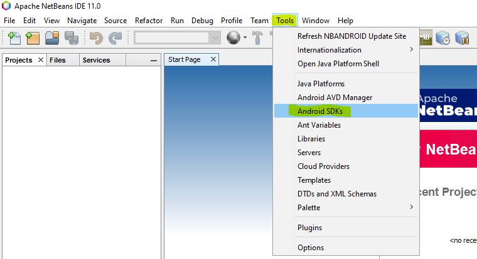Open the File menu
The image size is (477, 259).
(x=9, y=21)
